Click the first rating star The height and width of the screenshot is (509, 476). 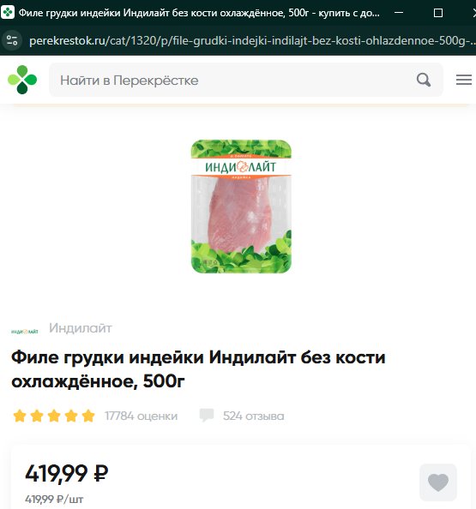[20, 416]
